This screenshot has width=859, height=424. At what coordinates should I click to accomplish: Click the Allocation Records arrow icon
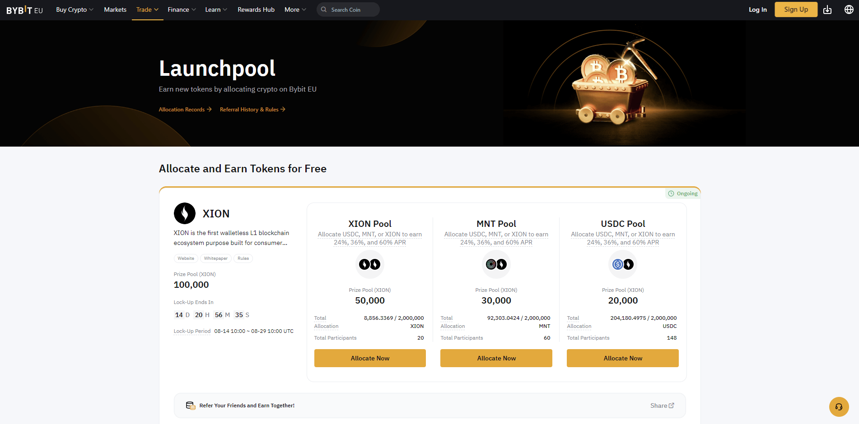coord(209,109)
